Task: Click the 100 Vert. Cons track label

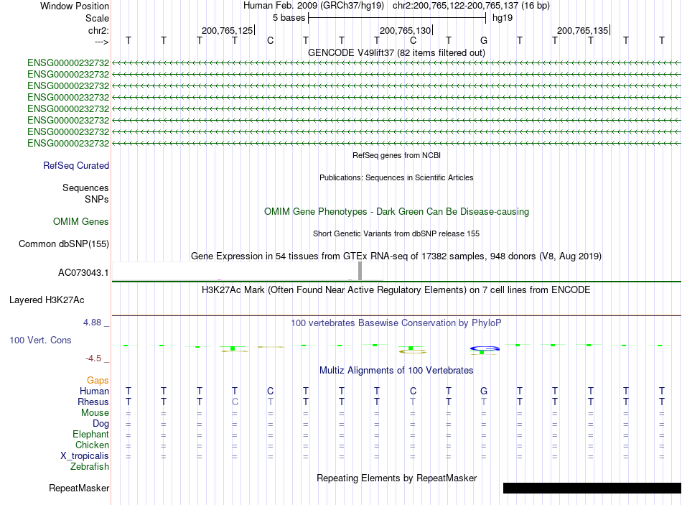Action: 40,340
